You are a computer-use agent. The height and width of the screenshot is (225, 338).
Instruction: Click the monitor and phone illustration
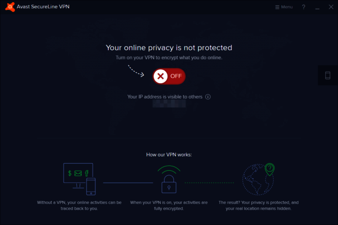pos(79,178)
